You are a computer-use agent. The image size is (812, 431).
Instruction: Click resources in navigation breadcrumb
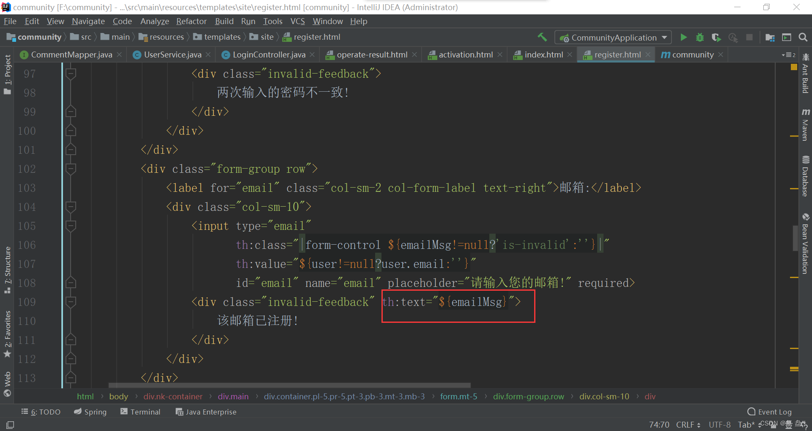pos(162,37)
